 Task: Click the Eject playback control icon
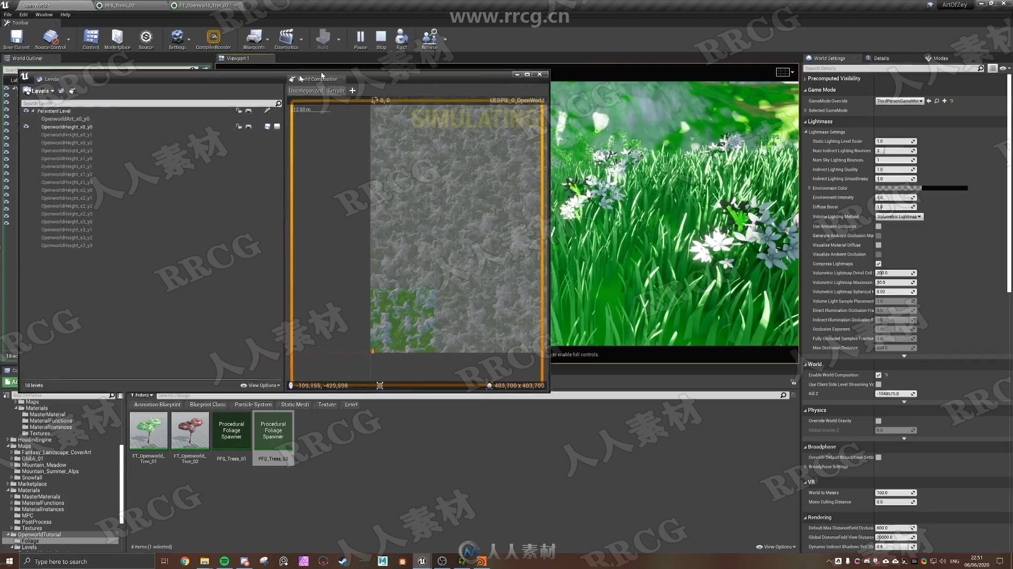click(402, 38)
